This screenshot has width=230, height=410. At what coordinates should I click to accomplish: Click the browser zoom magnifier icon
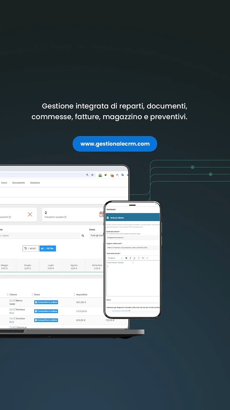pos(87,175)
